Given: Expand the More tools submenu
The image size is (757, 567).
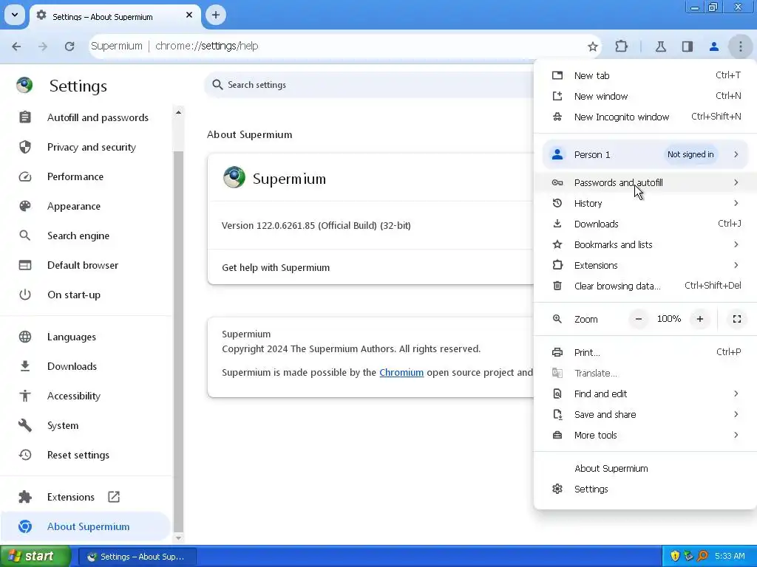Looking at the screenshot, I should pyautogui.click(x=645, y=436).
